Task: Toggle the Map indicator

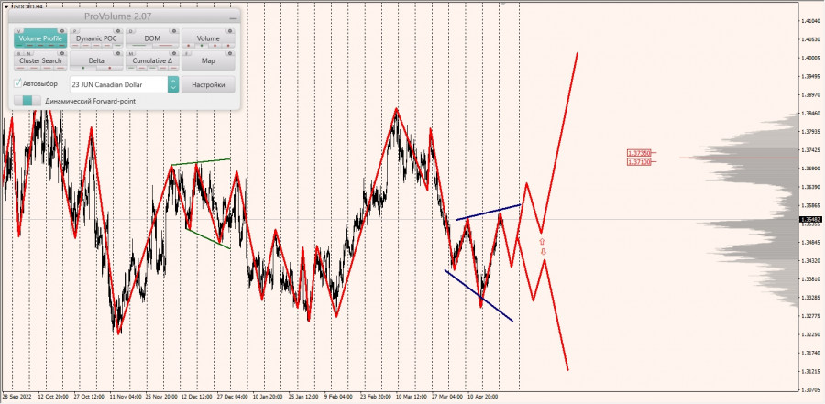Action: click(208, 60)
